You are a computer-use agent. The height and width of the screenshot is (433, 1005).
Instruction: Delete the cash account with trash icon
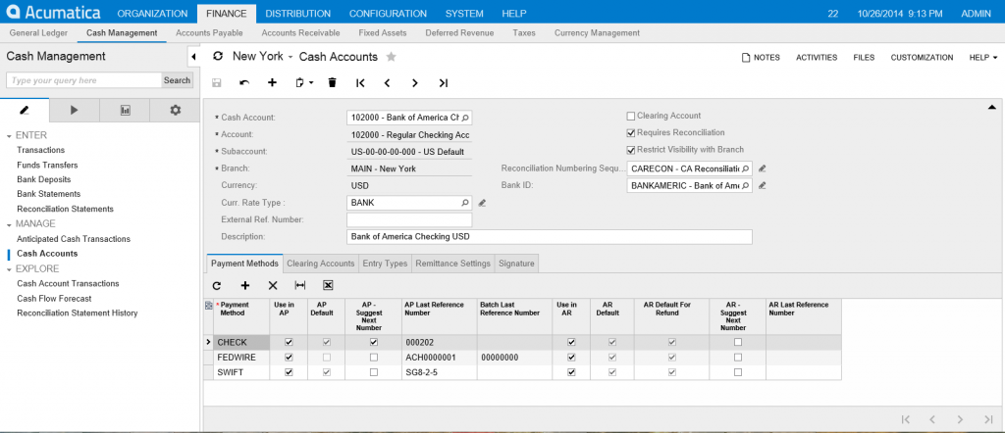[x=332, y=83]
